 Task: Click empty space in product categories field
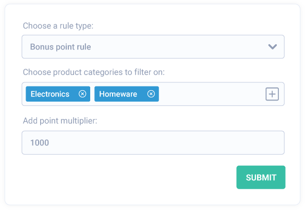click(x=212, y=94)
